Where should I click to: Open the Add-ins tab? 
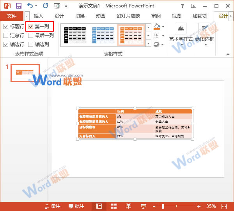point(200,16)
